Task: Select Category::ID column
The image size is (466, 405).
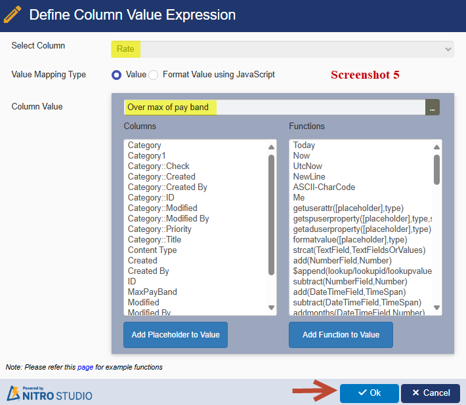Action: [x=151, y=198]
